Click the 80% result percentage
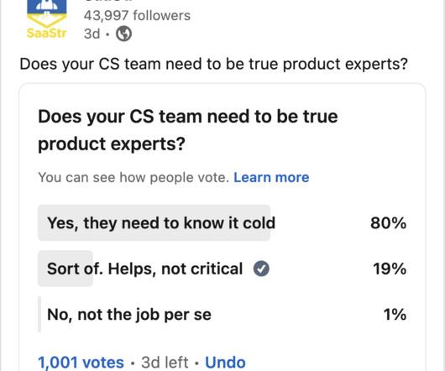This screenshot has height=371, width=445. (x=388, y=223)
